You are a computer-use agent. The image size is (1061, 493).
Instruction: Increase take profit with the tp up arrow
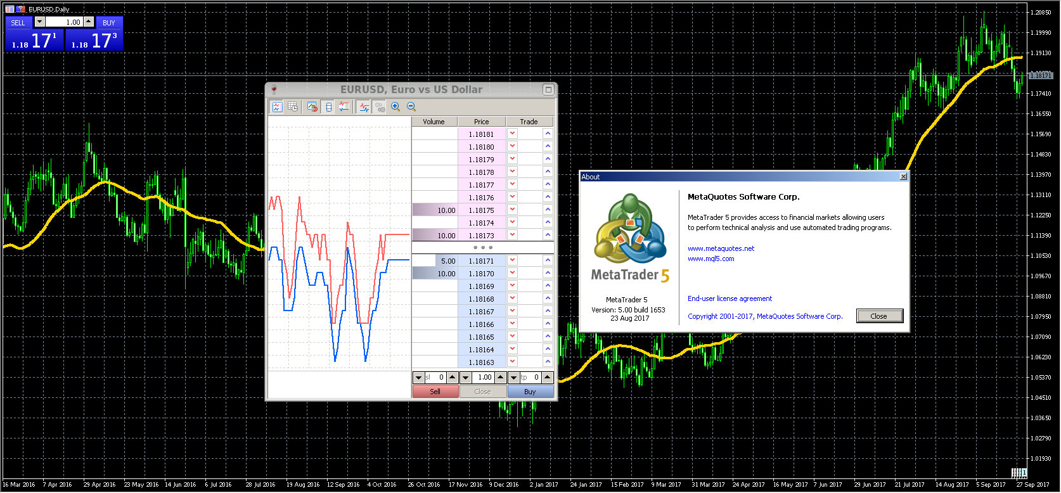click(x=548, y=378)
